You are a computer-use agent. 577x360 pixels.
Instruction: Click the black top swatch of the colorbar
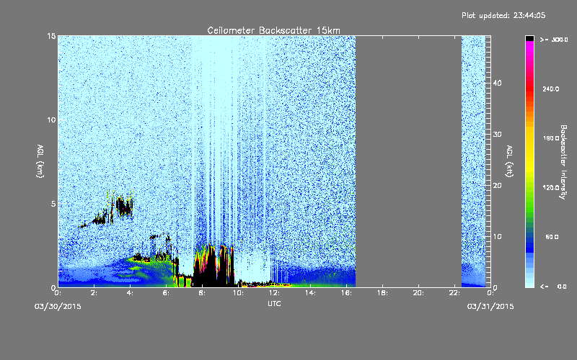[529, 38]
